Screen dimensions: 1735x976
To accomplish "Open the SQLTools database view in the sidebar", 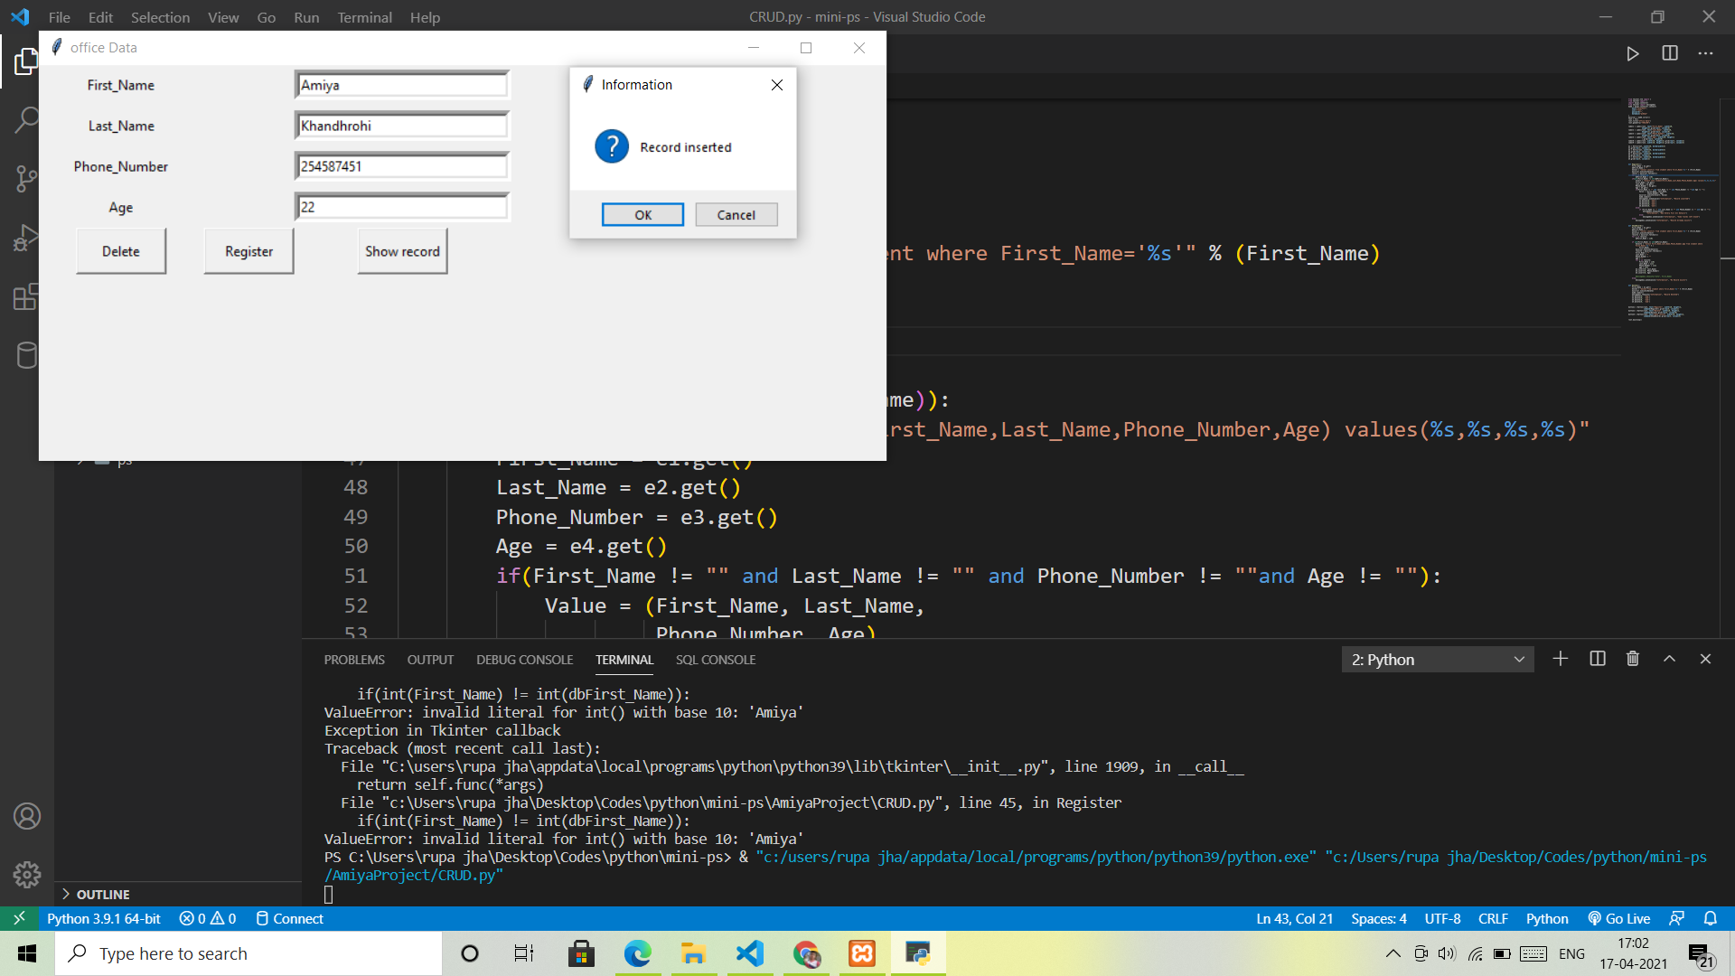I will 27,355.
